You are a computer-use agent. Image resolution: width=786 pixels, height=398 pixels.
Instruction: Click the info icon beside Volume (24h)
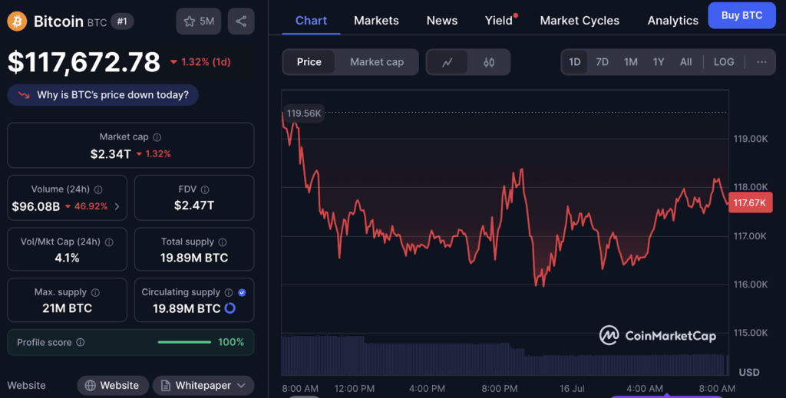(x=98, y=189)
